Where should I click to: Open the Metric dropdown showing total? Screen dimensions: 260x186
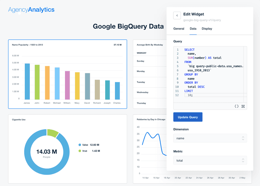(x=210, y=160)
